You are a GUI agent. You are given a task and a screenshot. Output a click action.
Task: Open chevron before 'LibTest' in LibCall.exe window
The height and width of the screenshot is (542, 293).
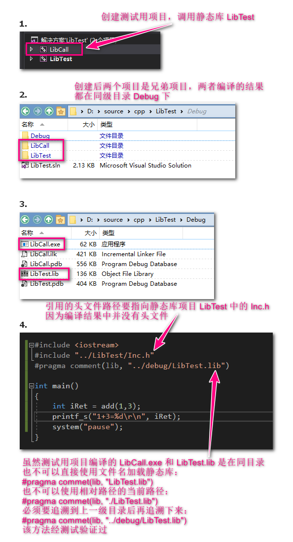[x=150, y=220]
